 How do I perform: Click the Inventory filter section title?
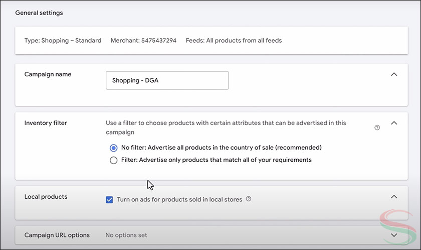tap(46, 123)
